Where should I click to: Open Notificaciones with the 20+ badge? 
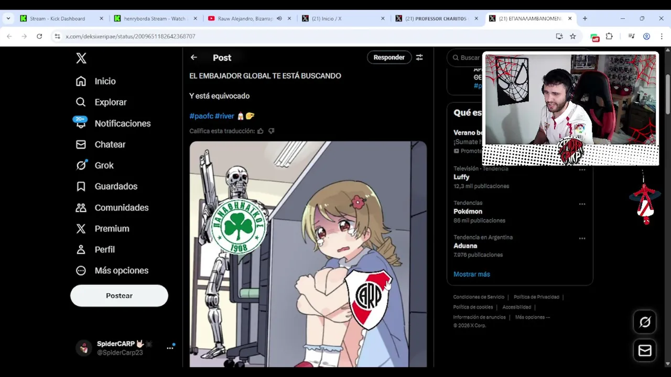tap(113, 124)
